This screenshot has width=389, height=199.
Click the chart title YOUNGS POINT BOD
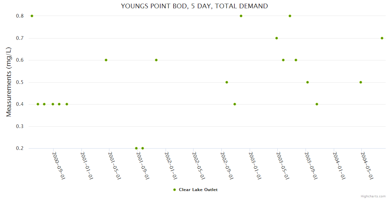[194, 6]
